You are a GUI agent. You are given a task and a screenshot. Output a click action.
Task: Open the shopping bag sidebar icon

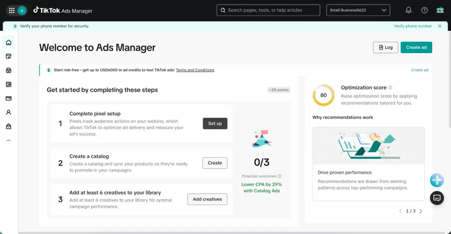[x=8, y=126]
